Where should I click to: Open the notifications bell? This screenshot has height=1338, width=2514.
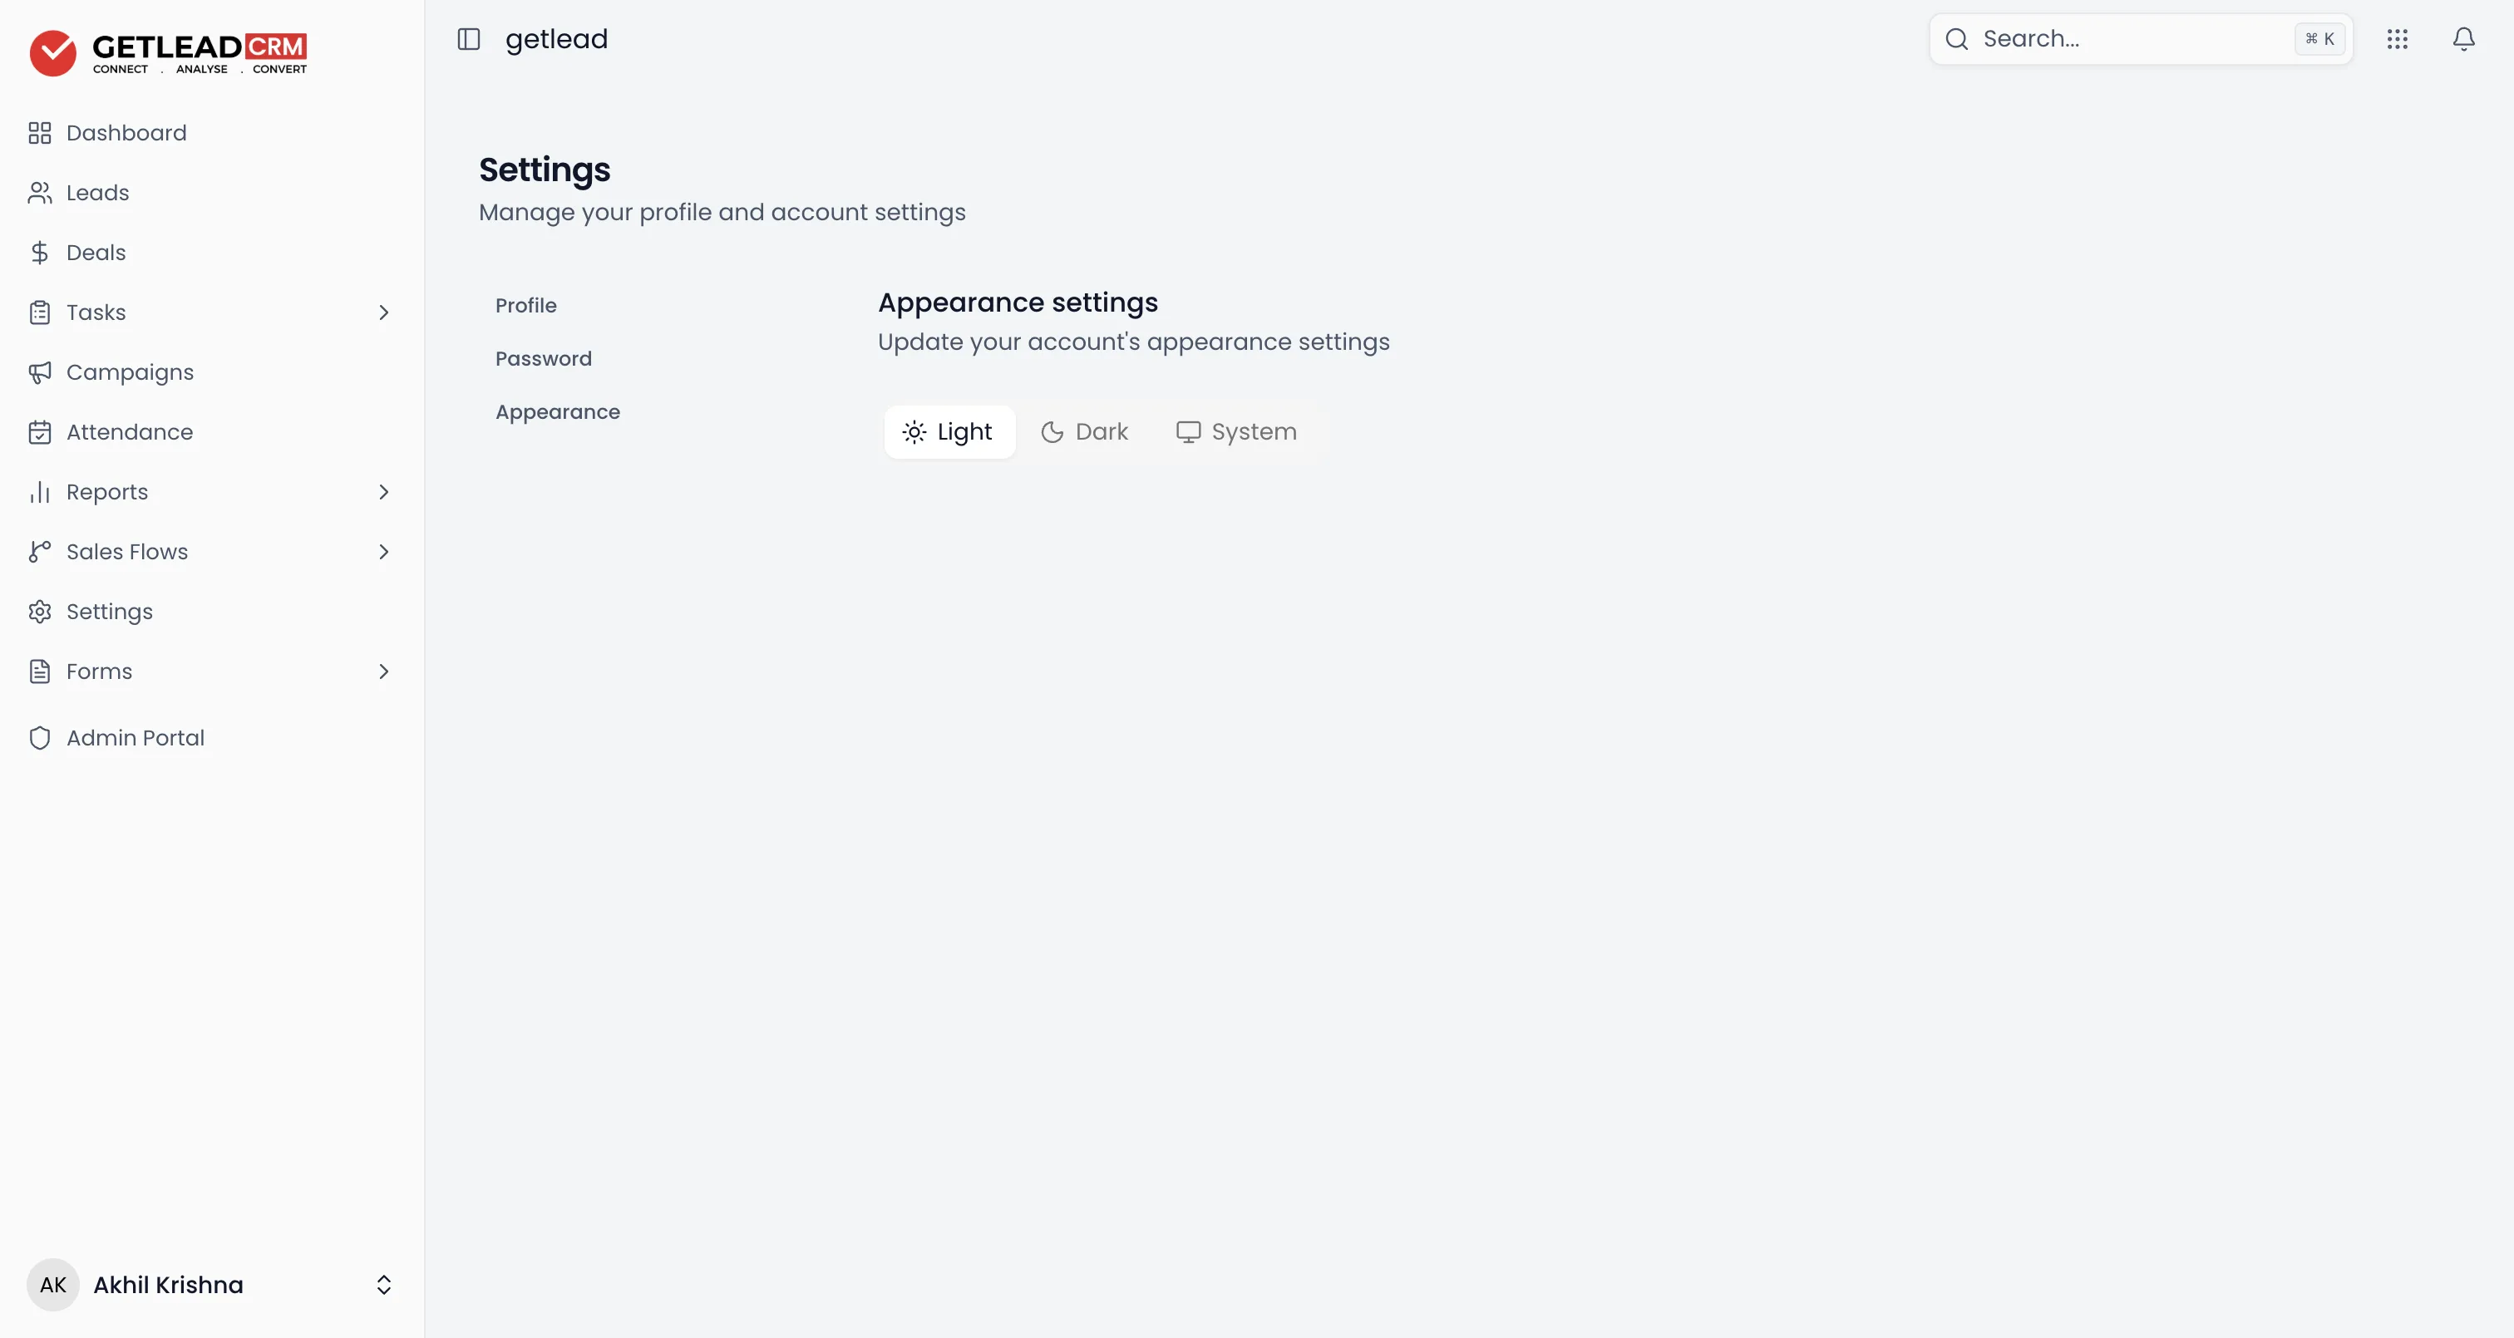(2463, 39)
